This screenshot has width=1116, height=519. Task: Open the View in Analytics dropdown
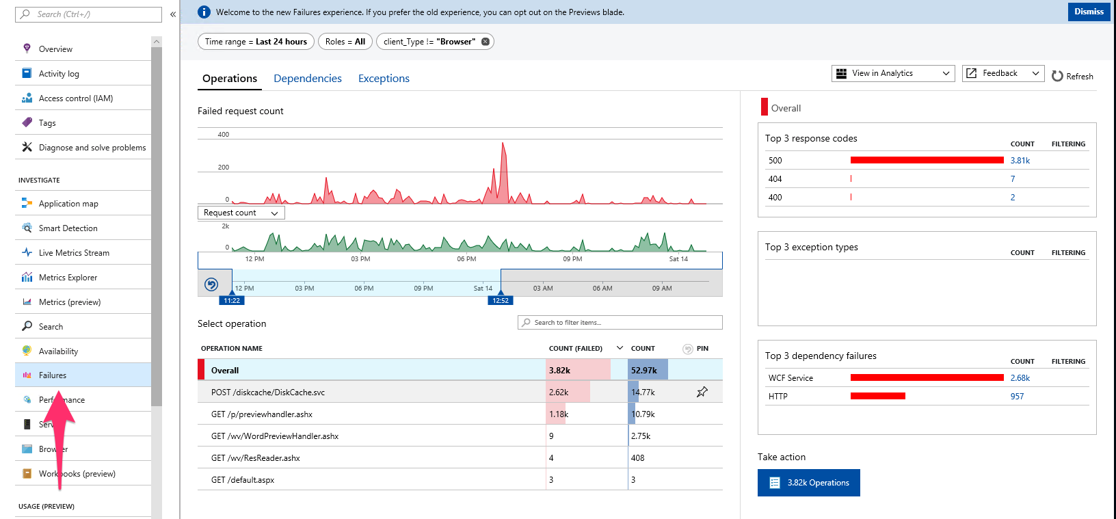[892, 73]
